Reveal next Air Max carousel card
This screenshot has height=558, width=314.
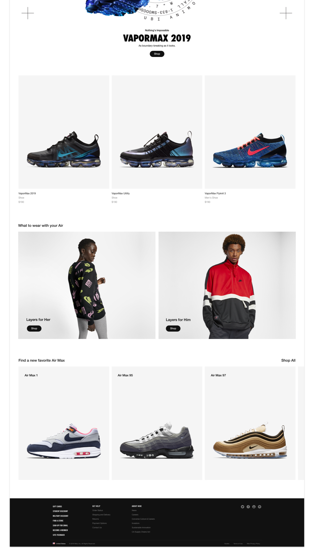[301, 423]
